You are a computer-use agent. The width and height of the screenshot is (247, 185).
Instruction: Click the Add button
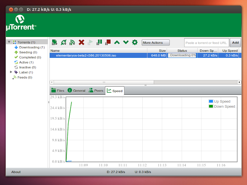(235, 42)
